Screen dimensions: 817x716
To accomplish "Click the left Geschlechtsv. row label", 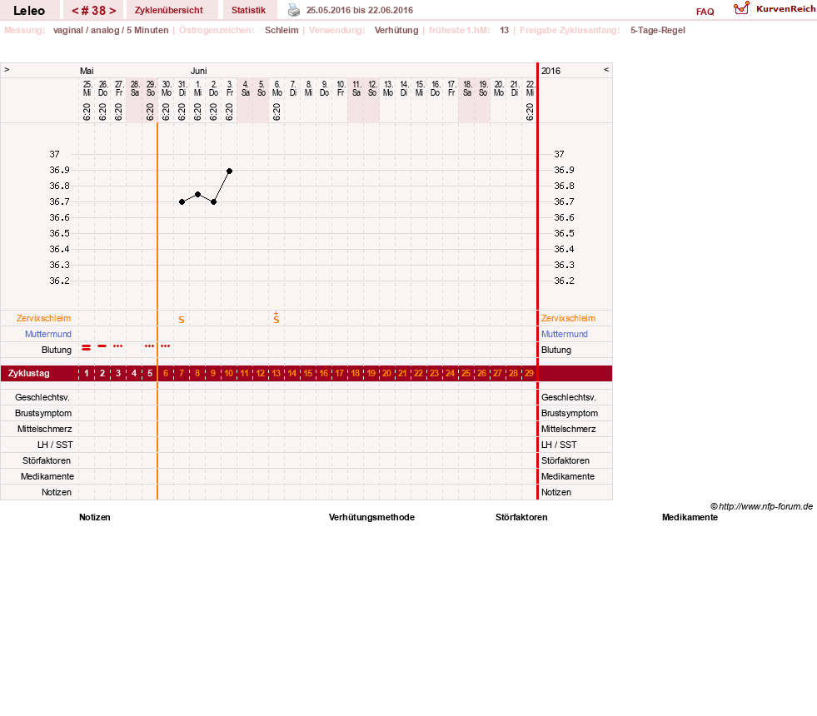I will pyautogui.click(x=42, y=397).
